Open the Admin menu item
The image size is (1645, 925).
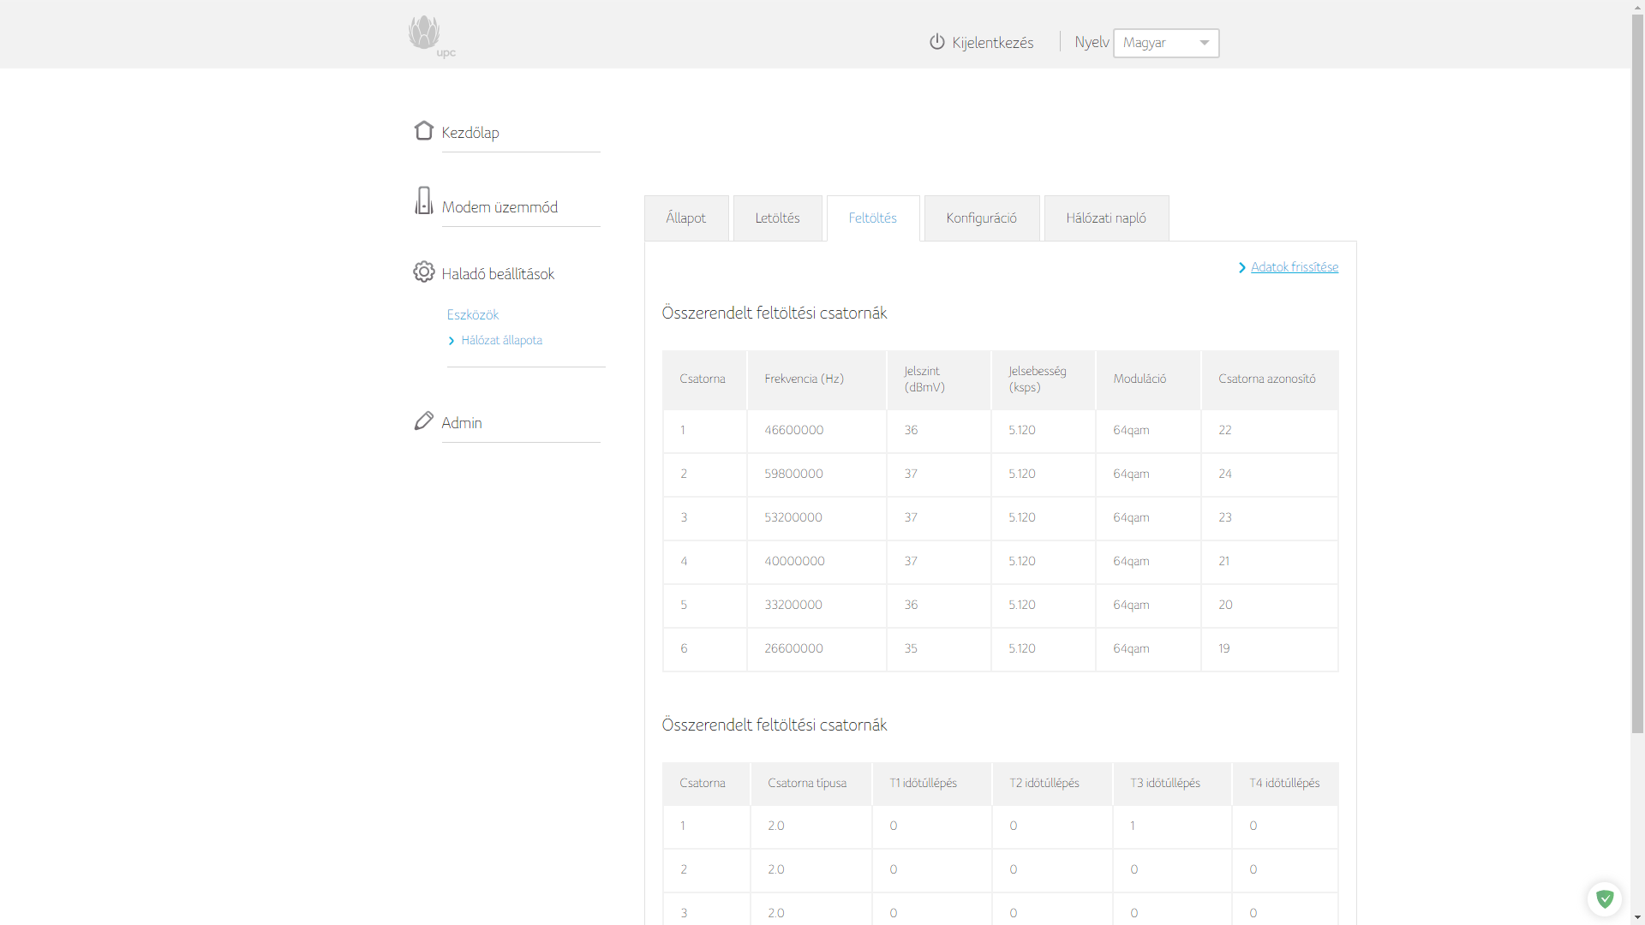click(x=462, y=423)
